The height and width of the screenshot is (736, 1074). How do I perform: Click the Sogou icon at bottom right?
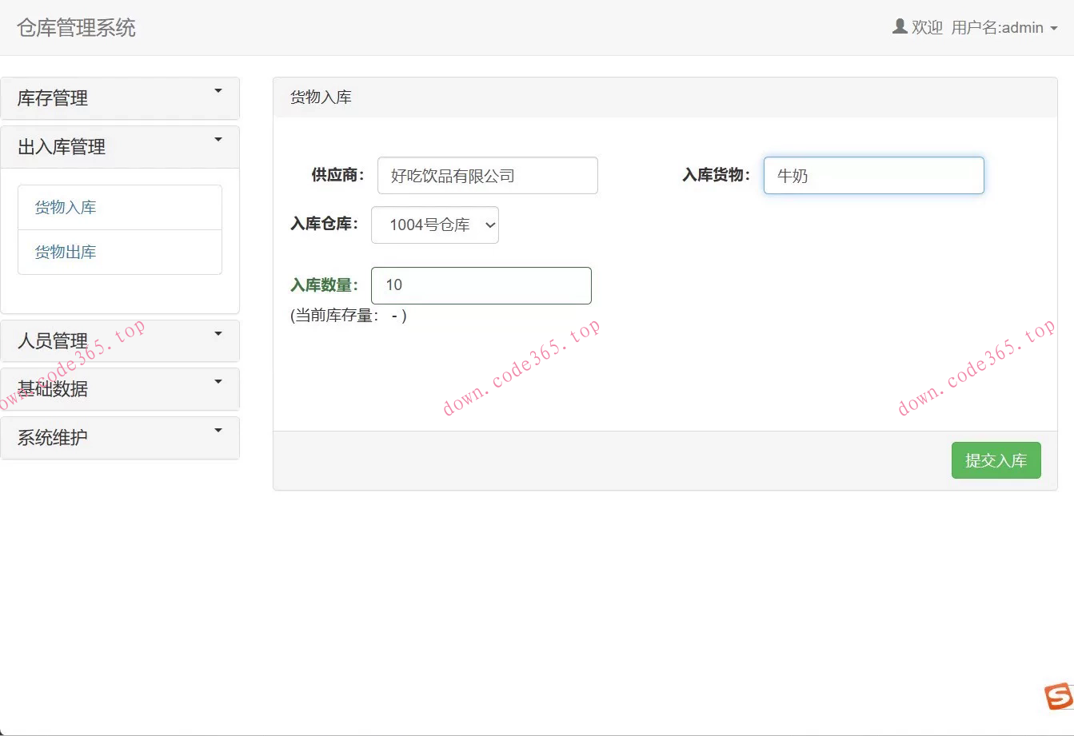pos(1056,697)
